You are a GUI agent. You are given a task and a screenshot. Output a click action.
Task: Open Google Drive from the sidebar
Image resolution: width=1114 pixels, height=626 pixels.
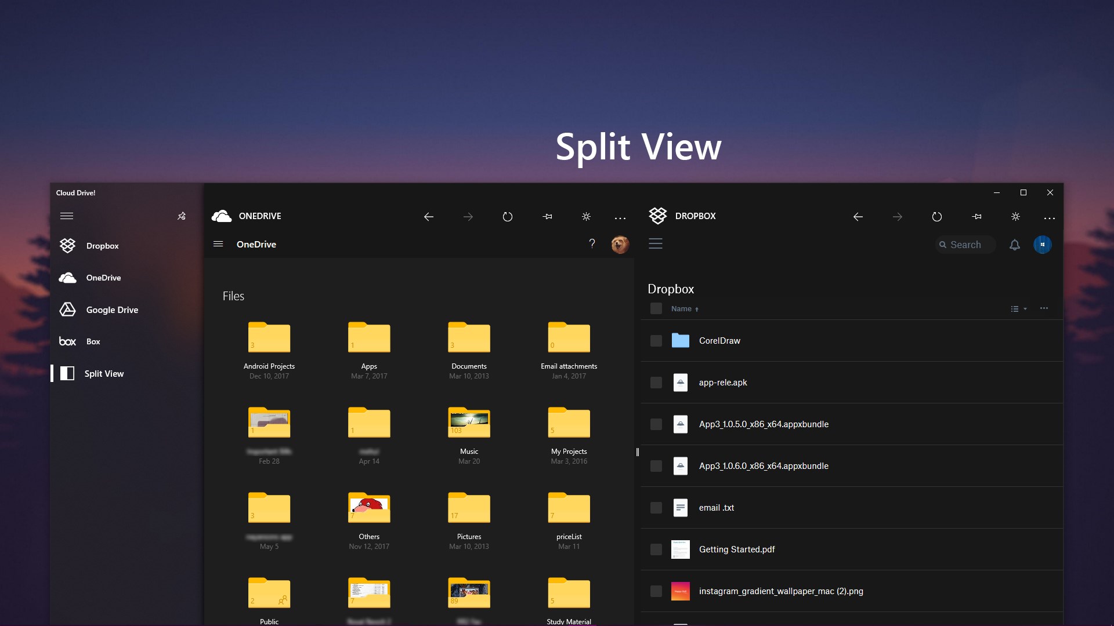point(112,310)
